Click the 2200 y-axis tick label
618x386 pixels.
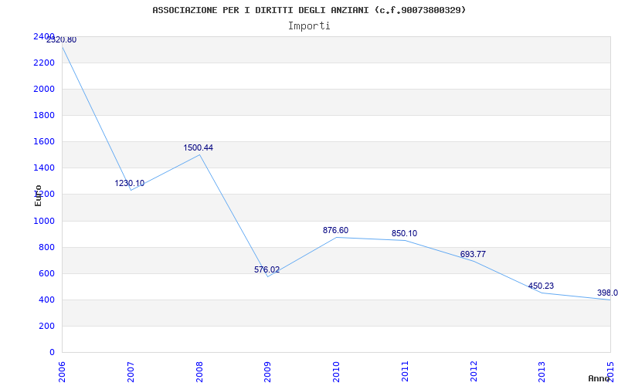(44, 63)
